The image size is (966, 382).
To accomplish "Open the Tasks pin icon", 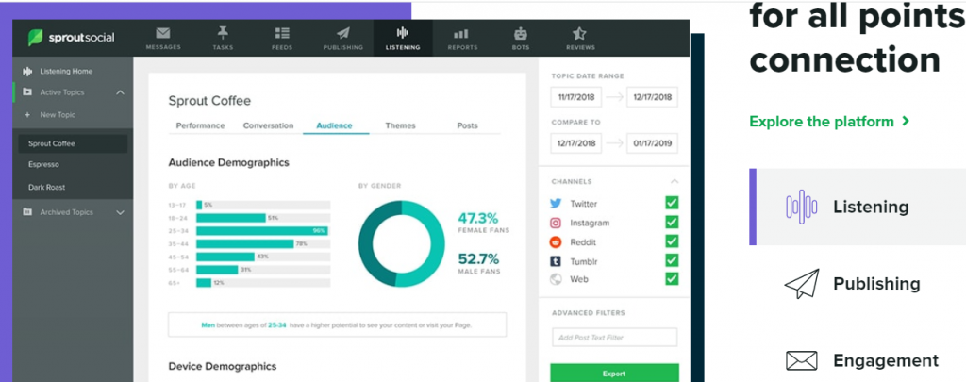I will click(223, 33).
